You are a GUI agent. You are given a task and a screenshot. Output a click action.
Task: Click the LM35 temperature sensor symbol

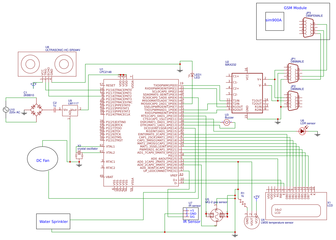(252, 221)
